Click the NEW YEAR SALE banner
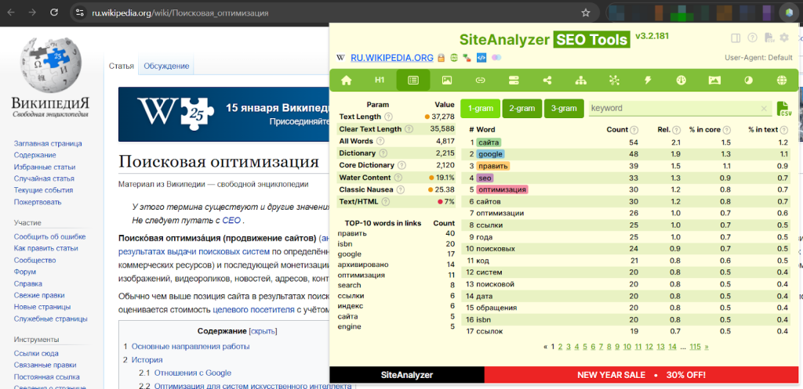803x389 pixels. point(641,375)
